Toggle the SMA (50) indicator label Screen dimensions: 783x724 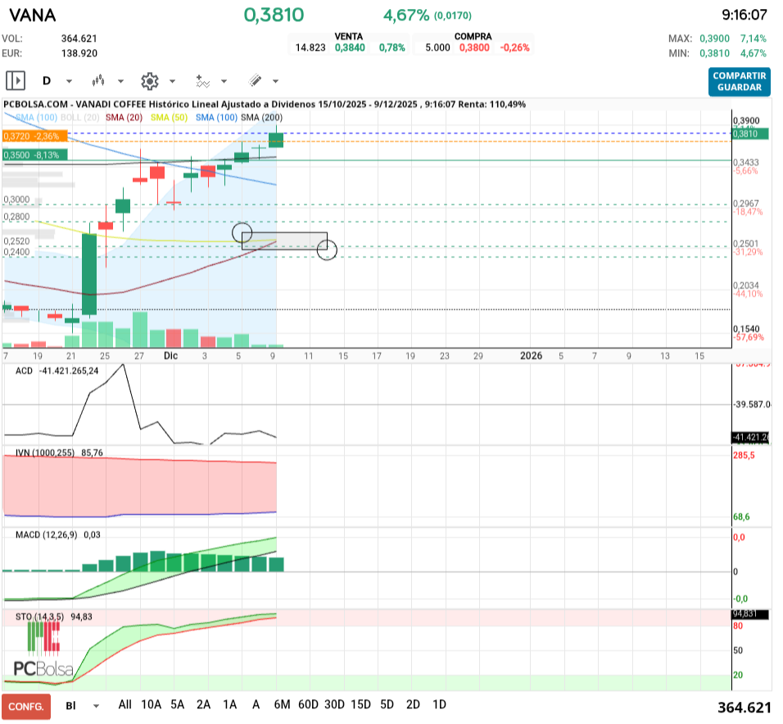pos(170,118)
